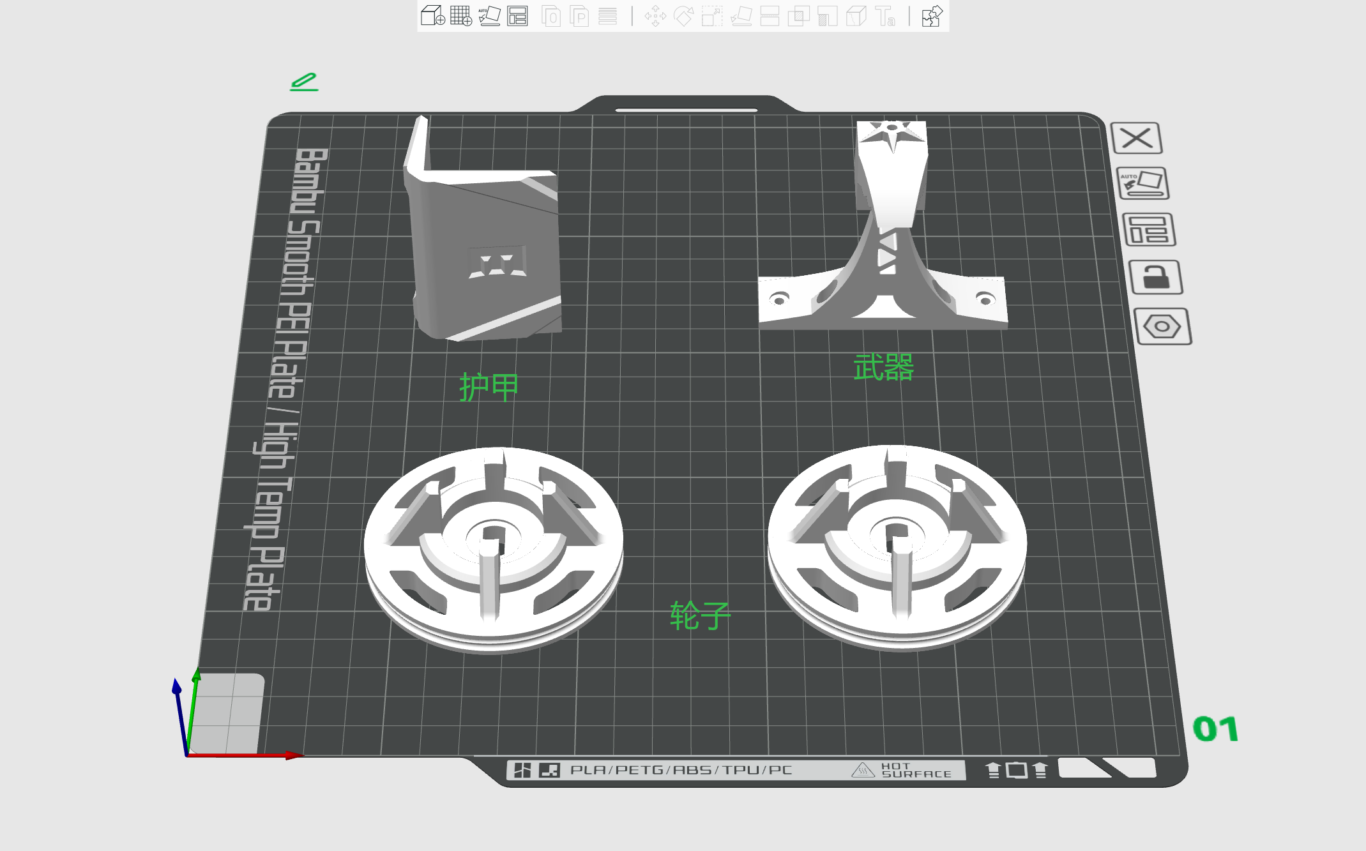Choose the Scale tool icon
The height and width of the screenshot is (851, 1366).
[x=711, y=16]
